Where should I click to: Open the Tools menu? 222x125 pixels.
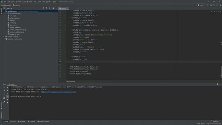coord(39,2)
